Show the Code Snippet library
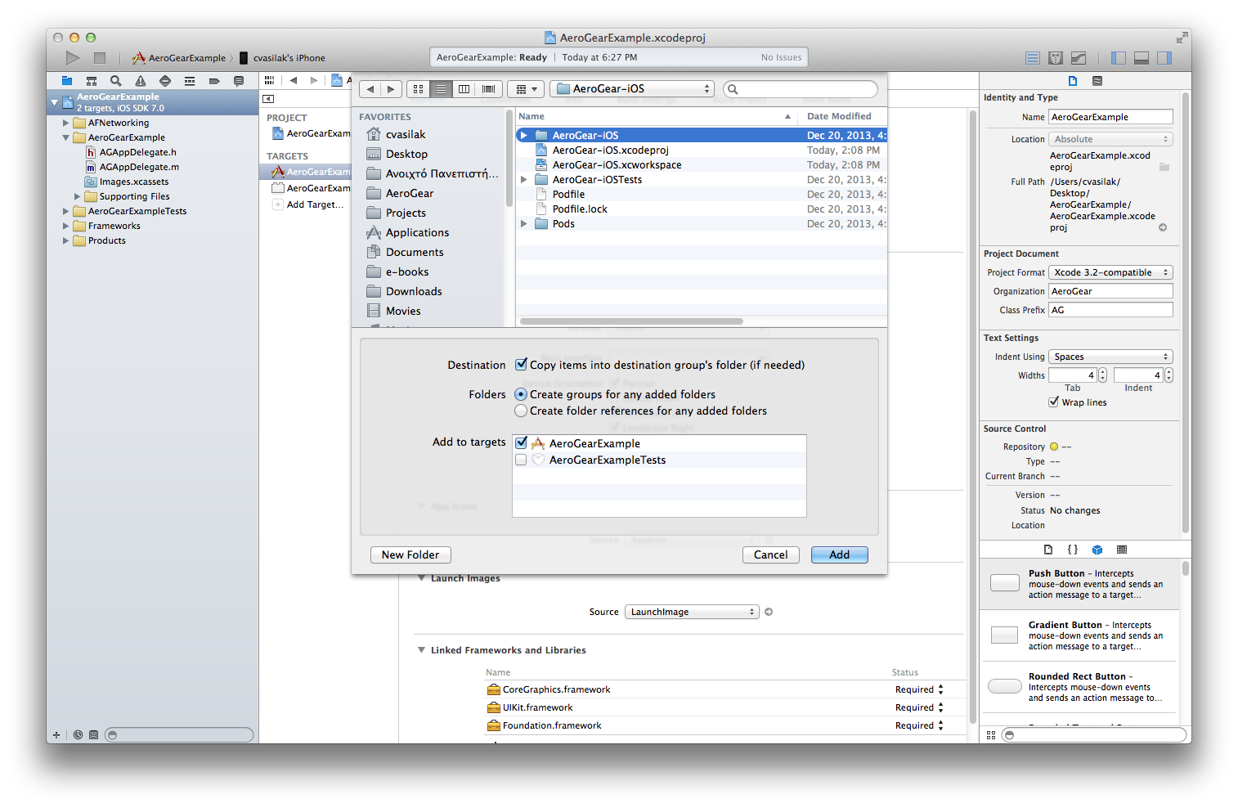1238x808 pixels. tap(1073, 550)
